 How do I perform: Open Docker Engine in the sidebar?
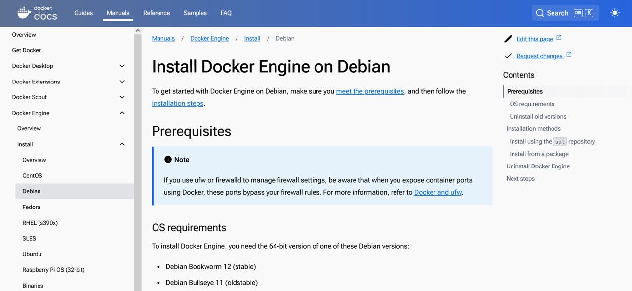(x=31, y=113)
